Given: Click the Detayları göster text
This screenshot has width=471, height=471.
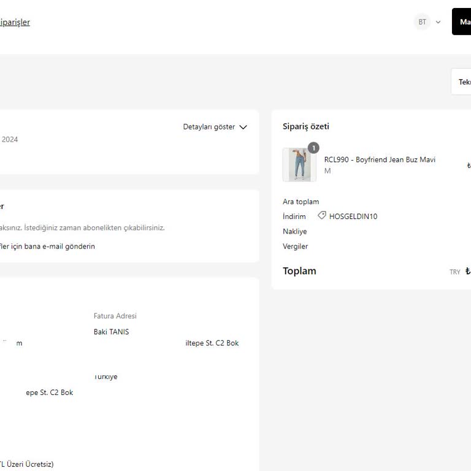Looking at the screenshot, I should (209, 127).
